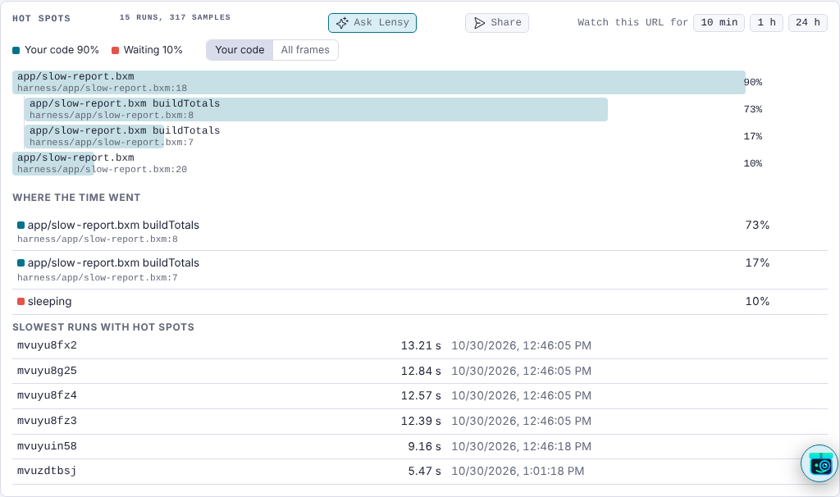Image resolution: width=840 pixels, height=497 pixels.
Task: Select the 90% slow-report.bxm:18 flame bar
Action: (x=379, y=83)
